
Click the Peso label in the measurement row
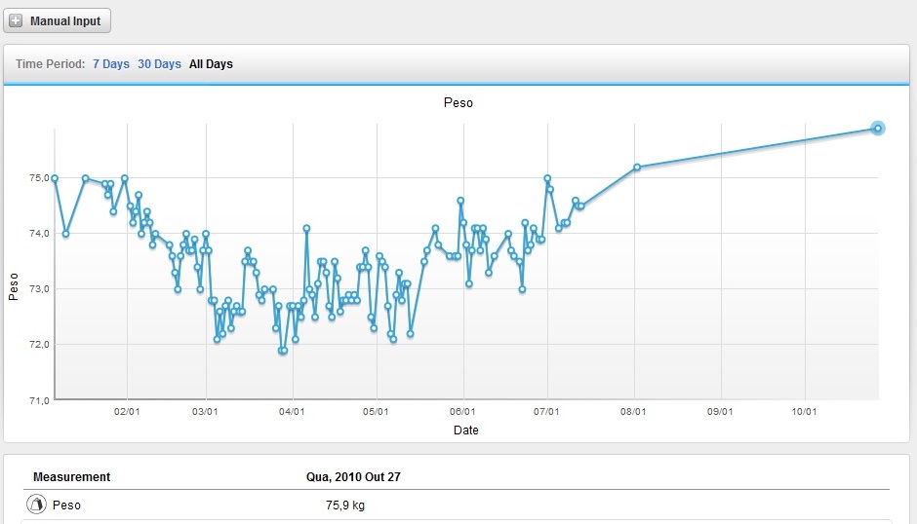pos(66,505)
